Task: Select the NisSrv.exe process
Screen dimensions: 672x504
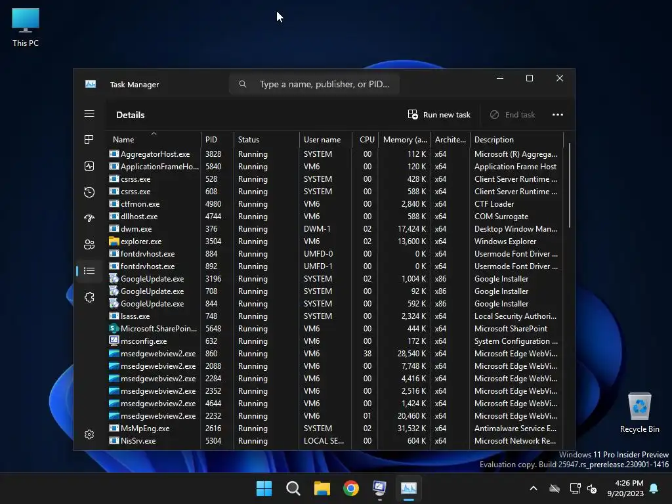Action: [335, 440]
